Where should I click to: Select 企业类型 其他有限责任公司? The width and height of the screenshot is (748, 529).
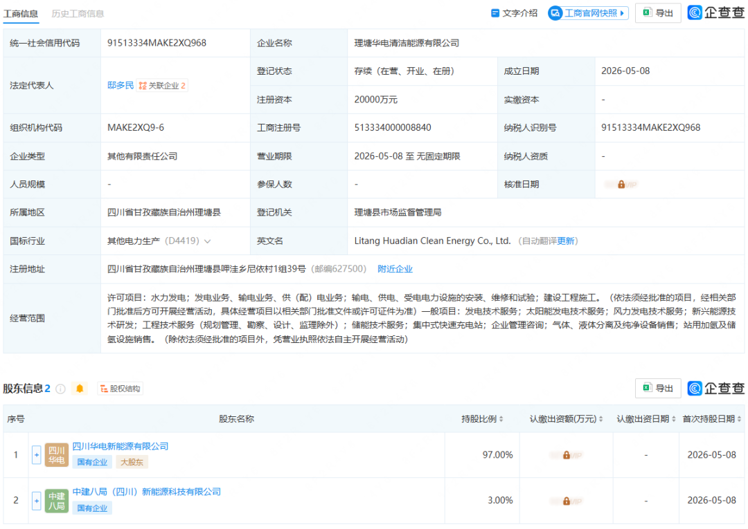pyautogui.click(x=142, y=156)
